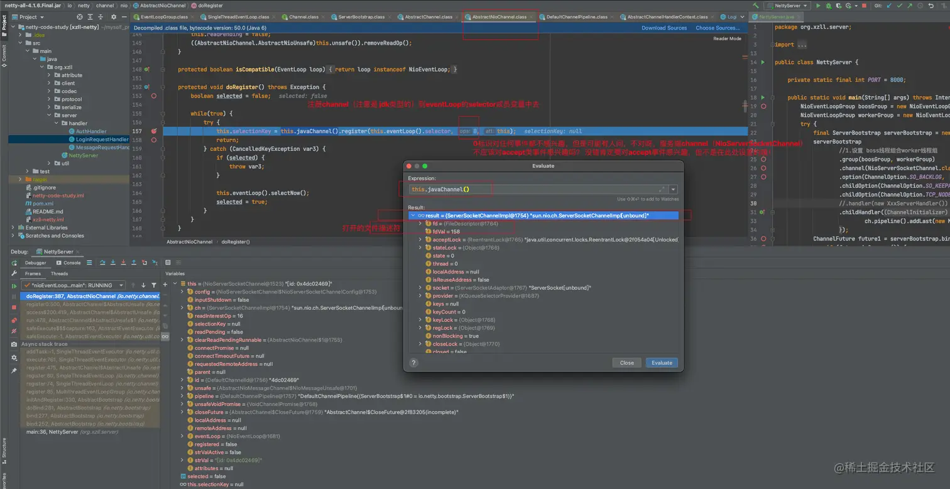Expand the config variable in Variables

[182, 292]
